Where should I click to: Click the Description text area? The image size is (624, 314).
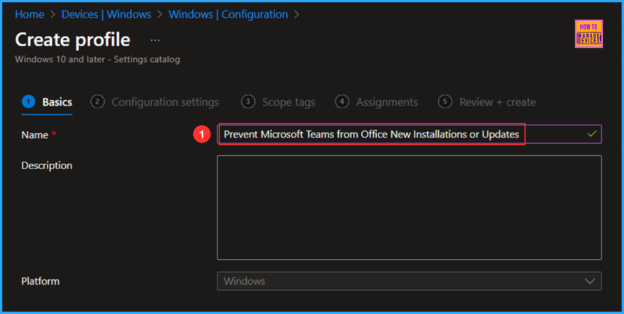409,208
